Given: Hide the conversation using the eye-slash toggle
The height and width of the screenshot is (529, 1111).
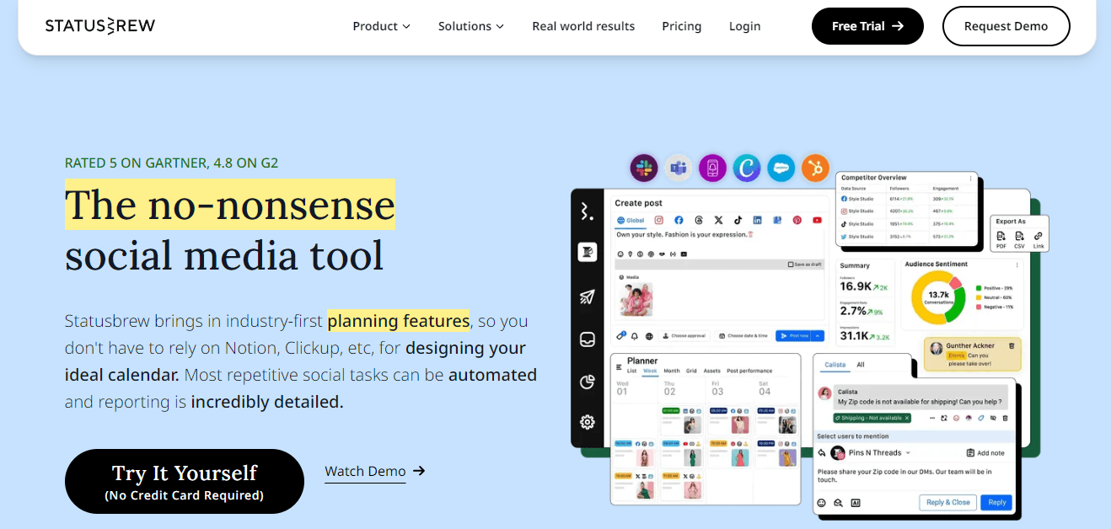Looking at the screenshot, I should 994,418.
